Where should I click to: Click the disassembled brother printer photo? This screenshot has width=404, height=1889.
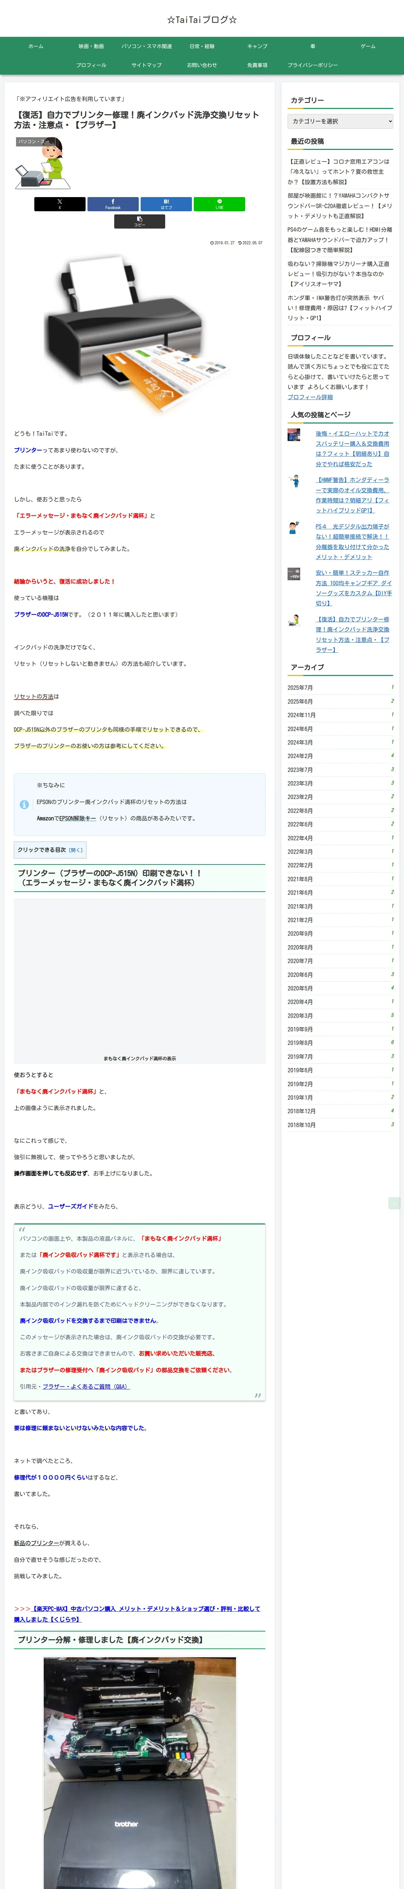pyautogui.click(x=139, y=1773)
